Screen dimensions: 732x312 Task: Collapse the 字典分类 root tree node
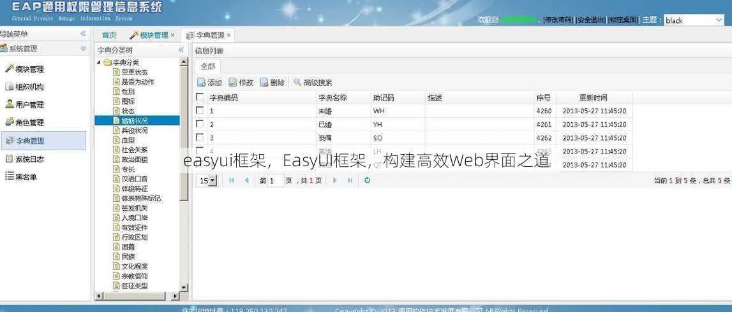click(x=98, y=62)
